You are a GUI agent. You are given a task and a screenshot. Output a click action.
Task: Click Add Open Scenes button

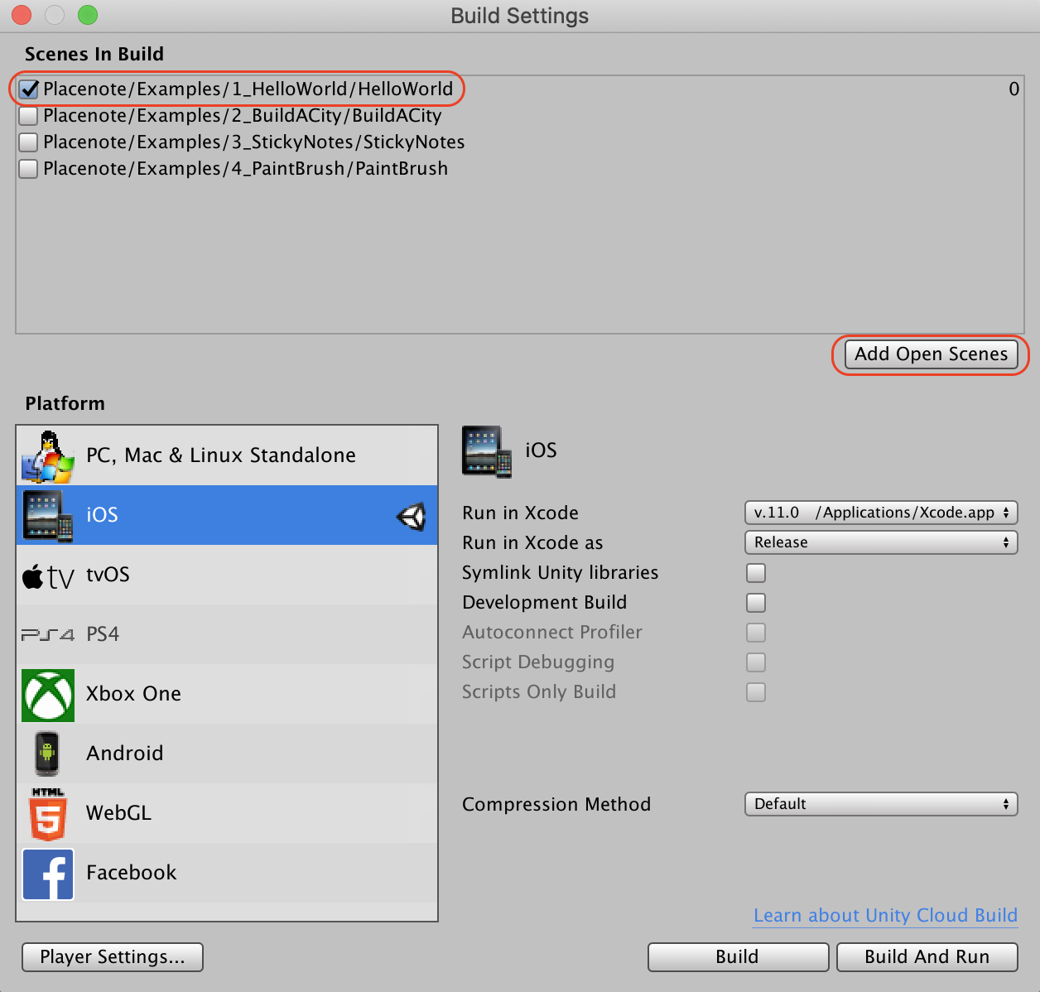(931, 354)
